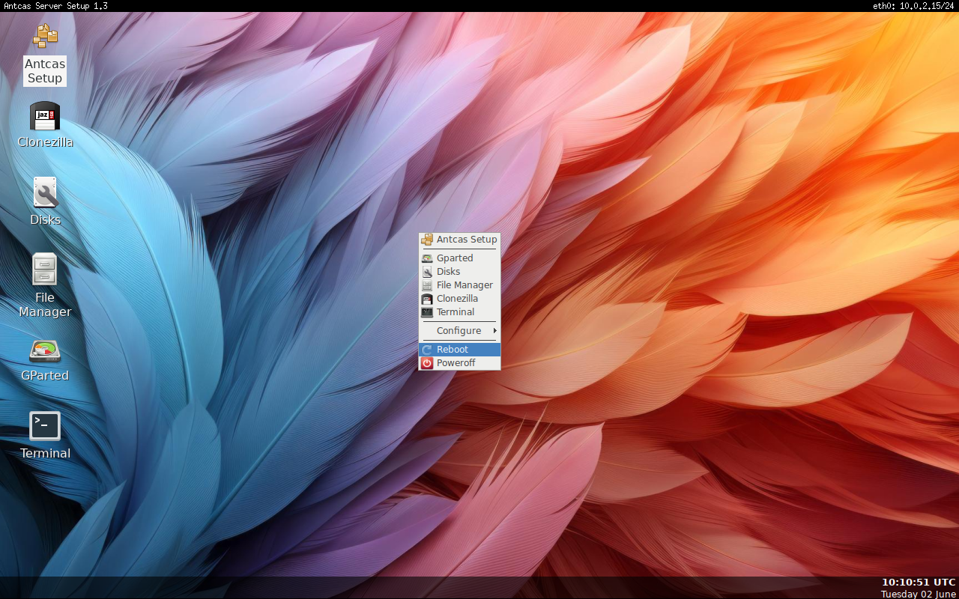Choose Antcas Setup from the context menu
The height and width of the screenshot is (599, 959).
click(x=459, y=240)
